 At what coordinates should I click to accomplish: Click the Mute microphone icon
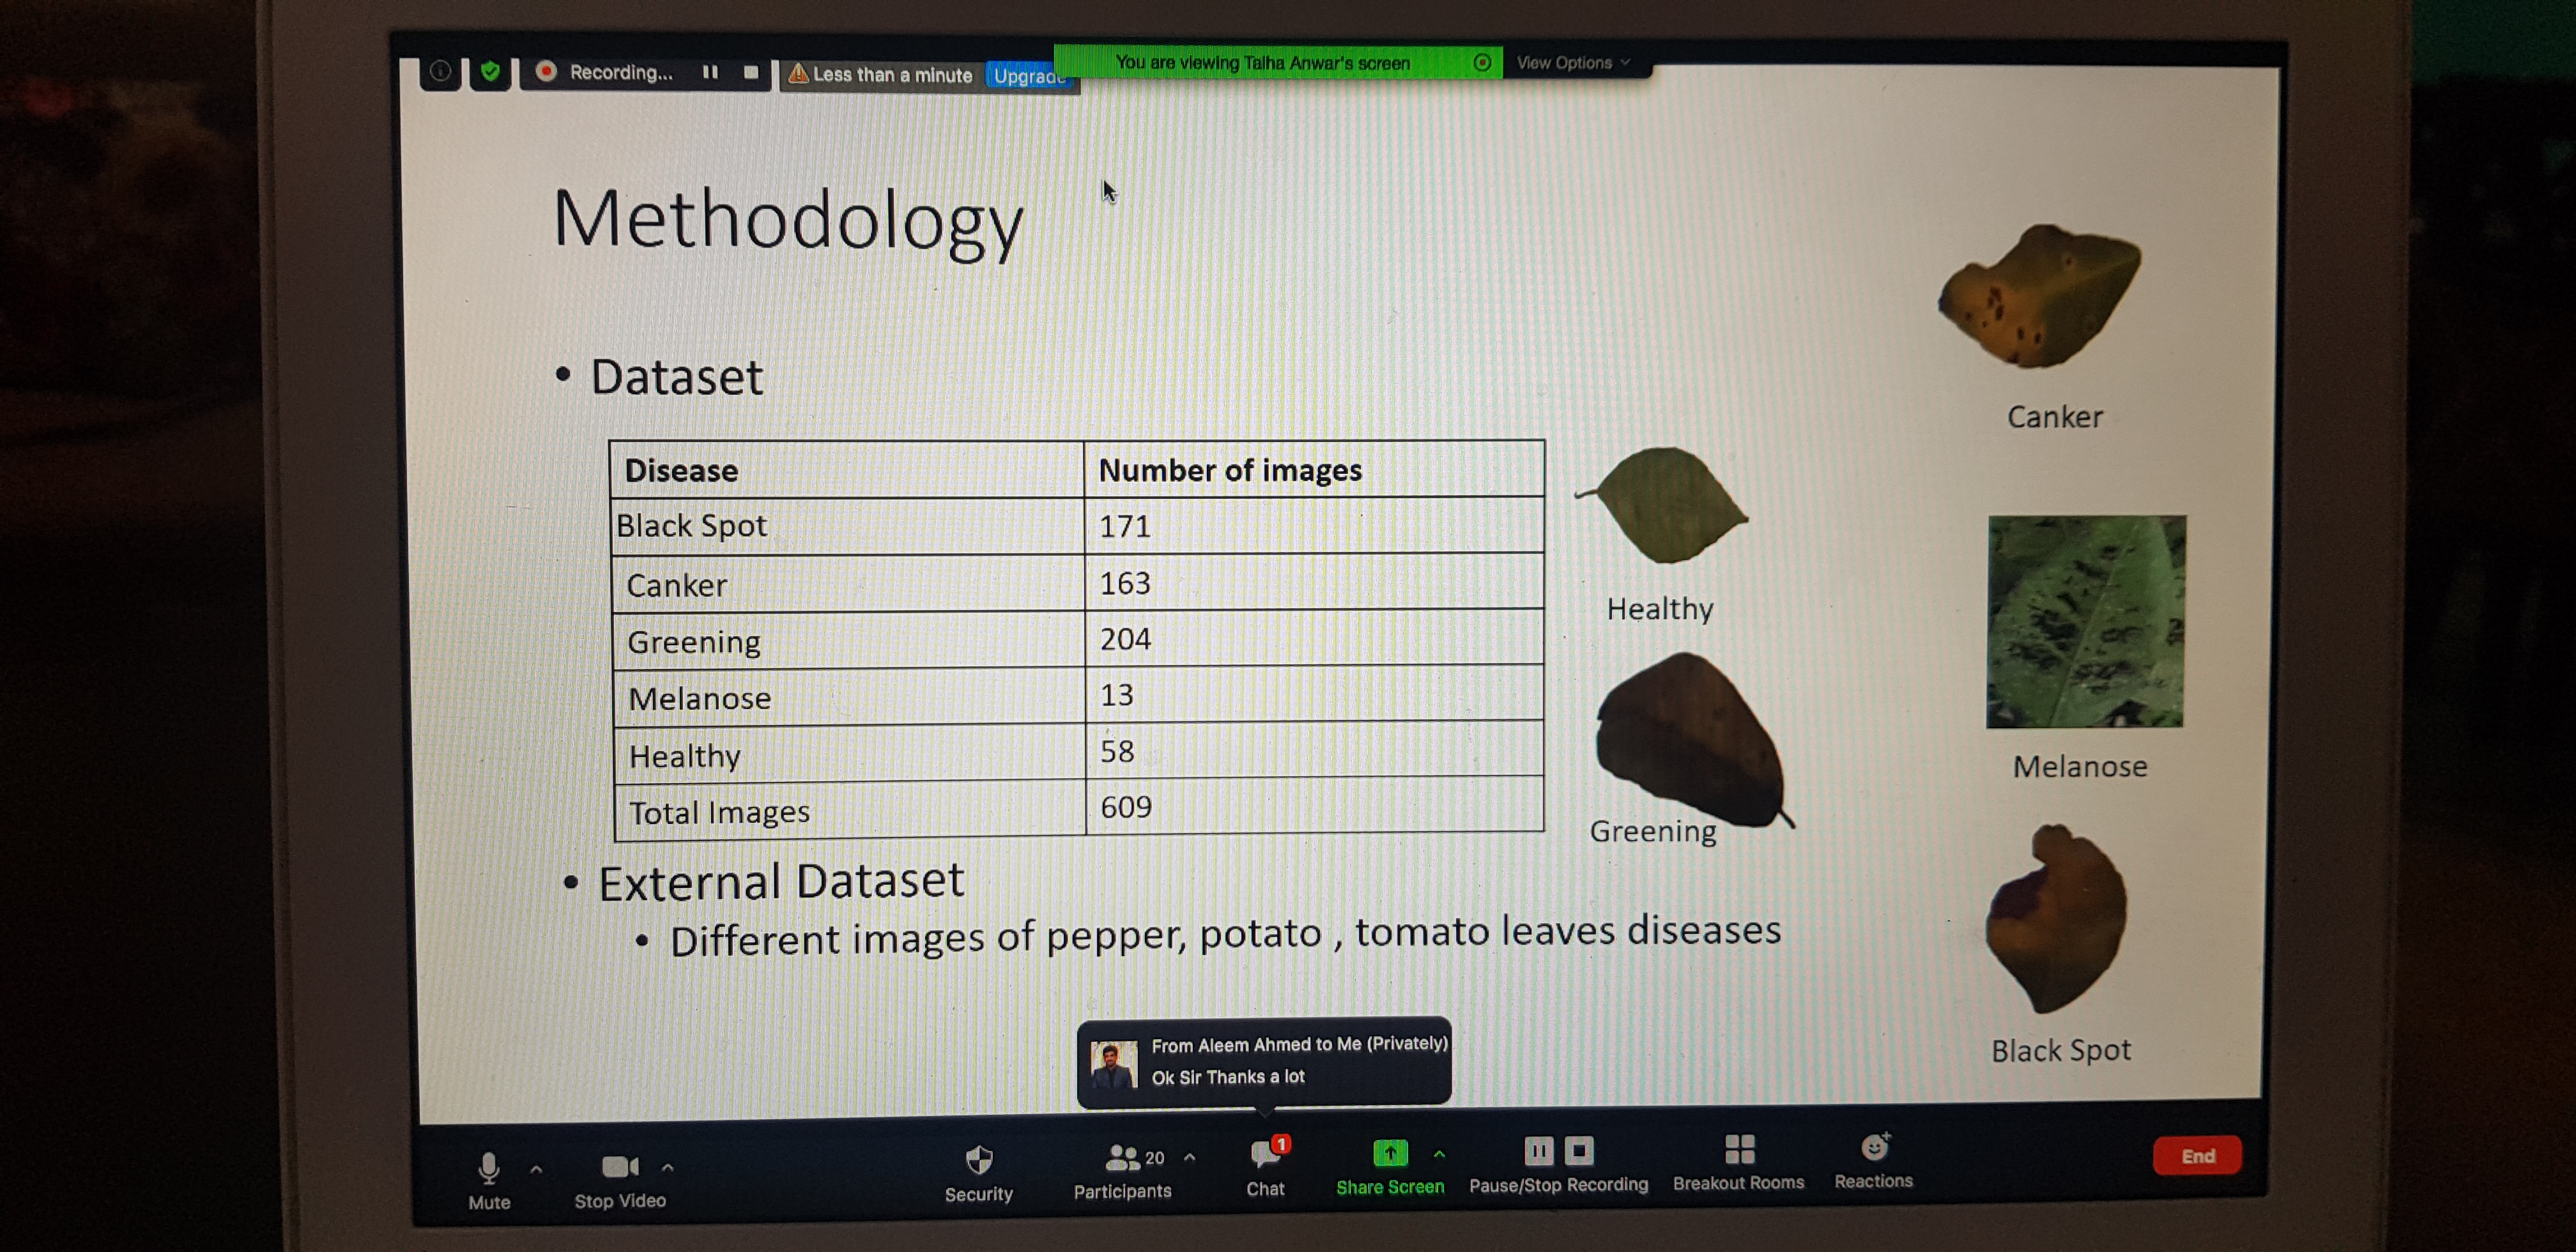pos(488,1168)
